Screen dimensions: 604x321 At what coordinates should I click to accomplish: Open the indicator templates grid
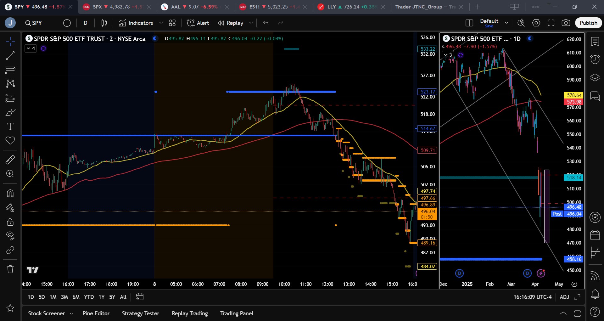[172, 23]
